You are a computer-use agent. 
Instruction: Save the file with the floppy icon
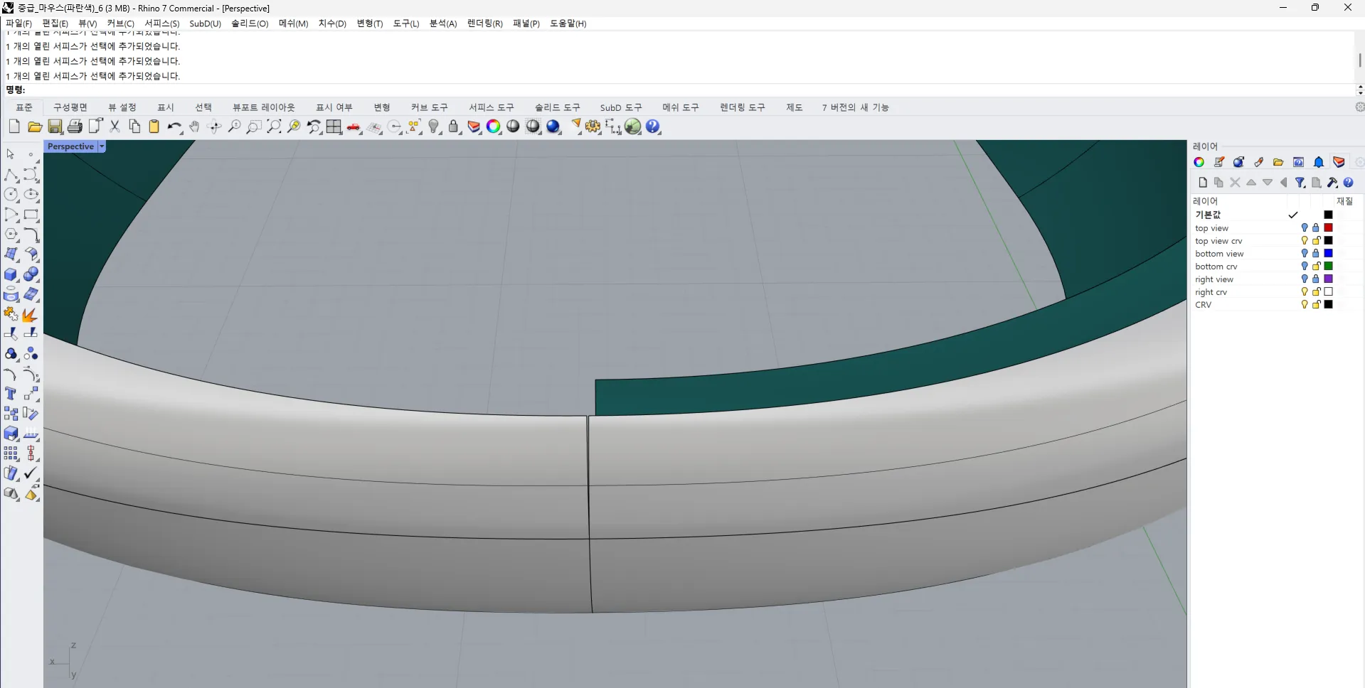[x=55, y=127]
